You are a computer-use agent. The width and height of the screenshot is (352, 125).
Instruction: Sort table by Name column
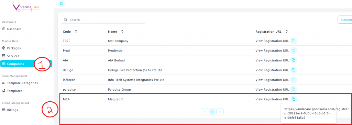click(122, 32)
